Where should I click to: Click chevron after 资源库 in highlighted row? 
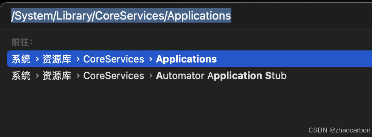point(78,59)
